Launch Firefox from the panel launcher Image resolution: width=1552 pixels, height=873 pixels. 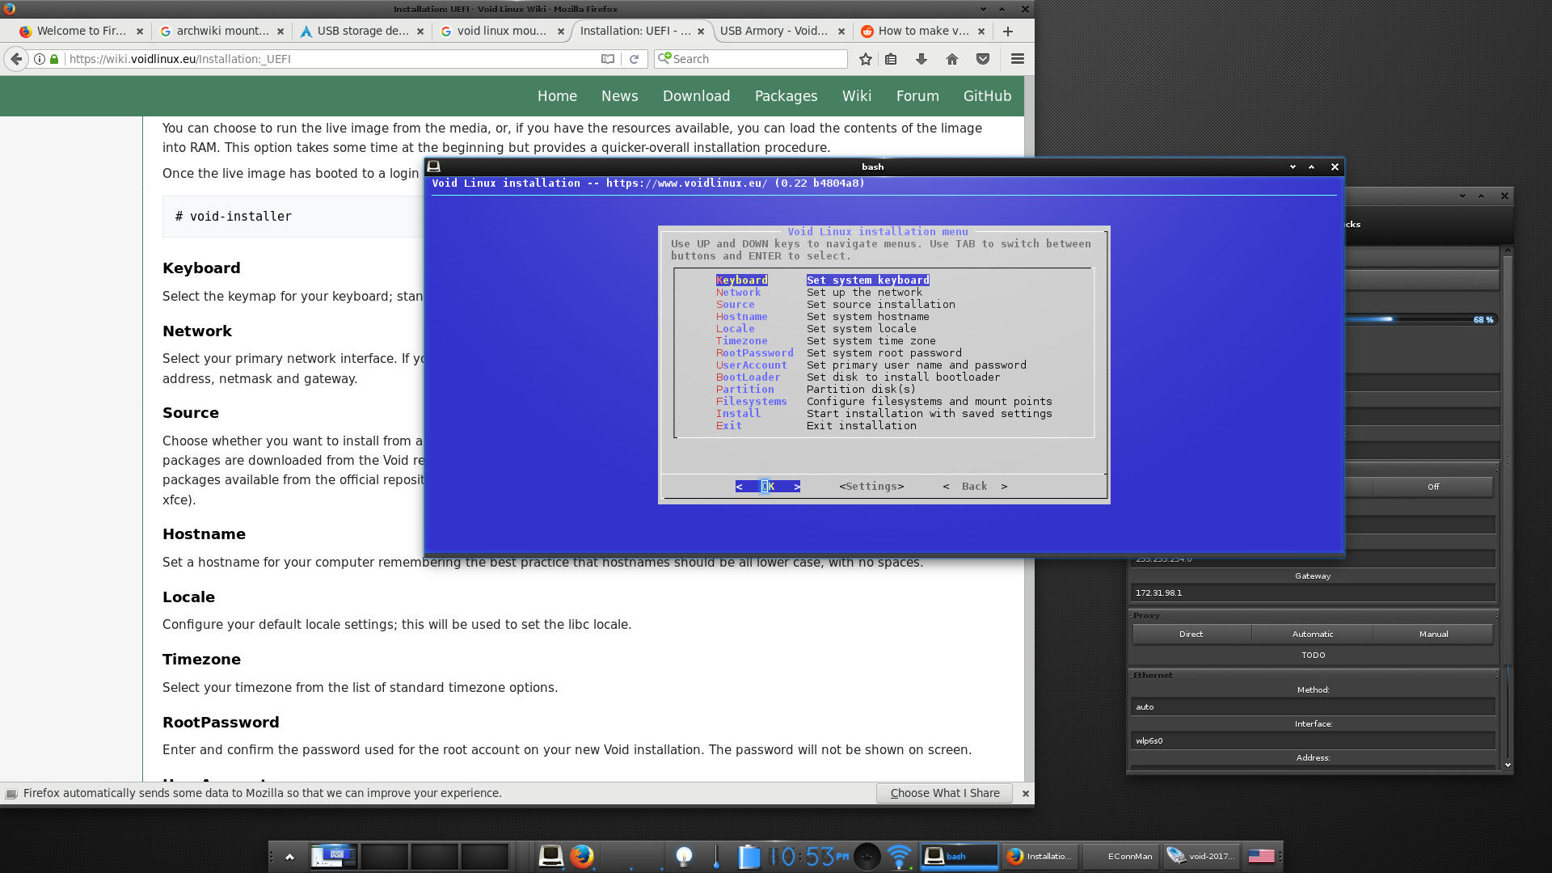click(581, 856)
